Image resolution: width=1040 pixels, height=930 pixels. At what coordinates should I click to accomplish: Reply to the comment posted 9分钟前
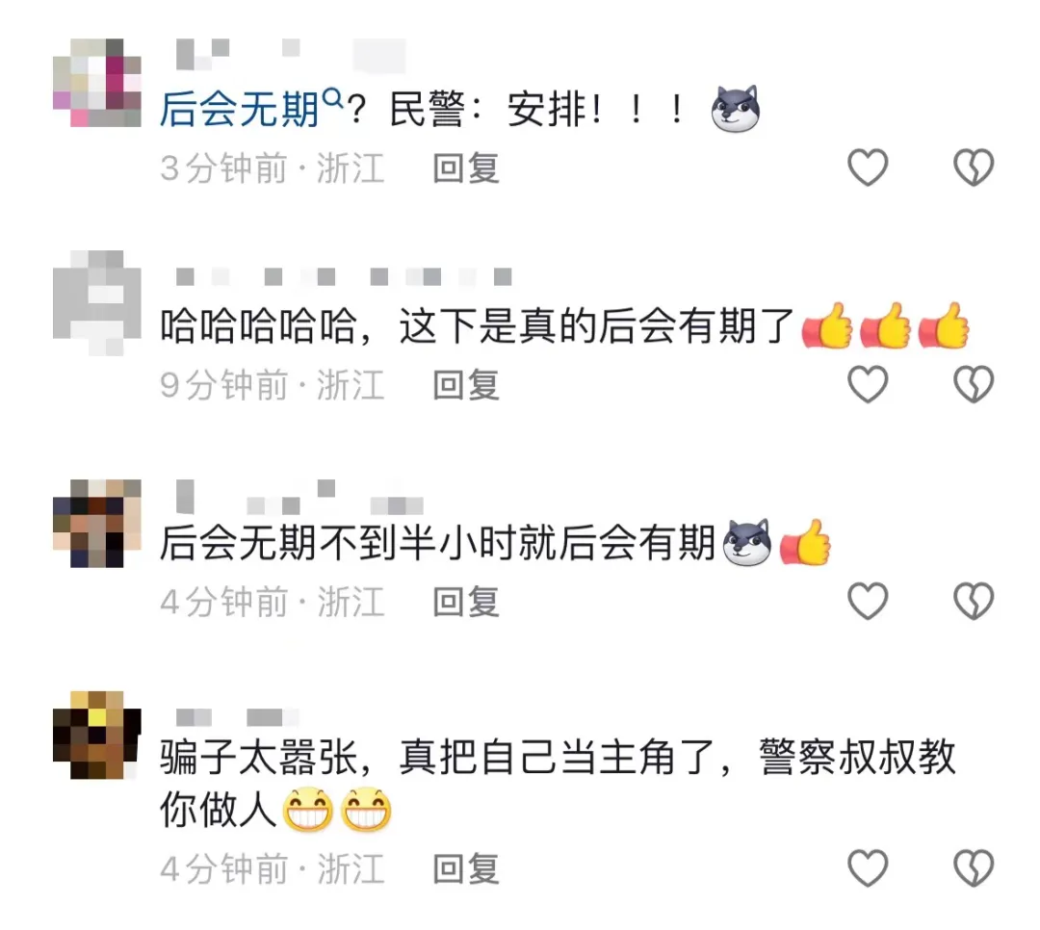[x=466, y=385]
